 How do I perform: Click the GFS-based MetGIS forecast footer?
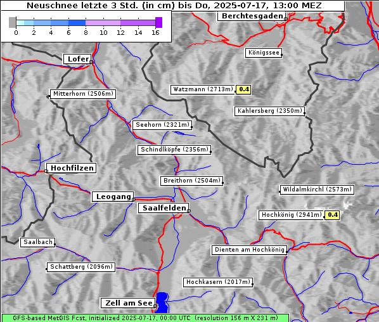point(145,318)
